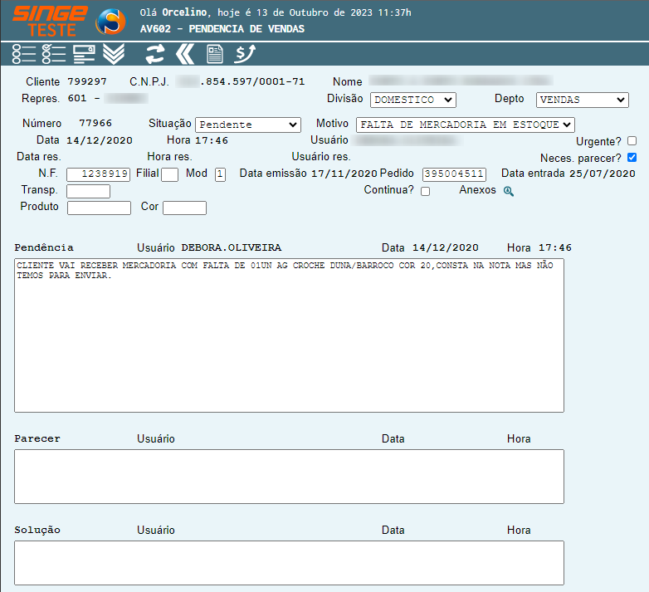Click the refresh arrows toolbar icon

[x=155, y=55]
